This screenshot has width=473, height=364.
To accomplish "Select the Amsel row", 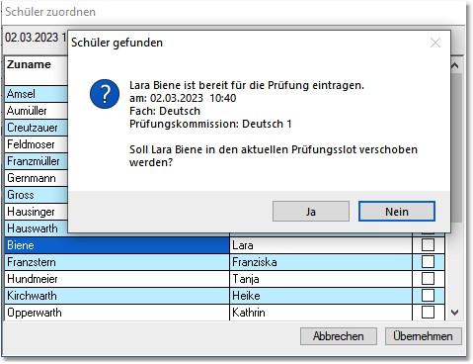I will (x=37, y=94).
